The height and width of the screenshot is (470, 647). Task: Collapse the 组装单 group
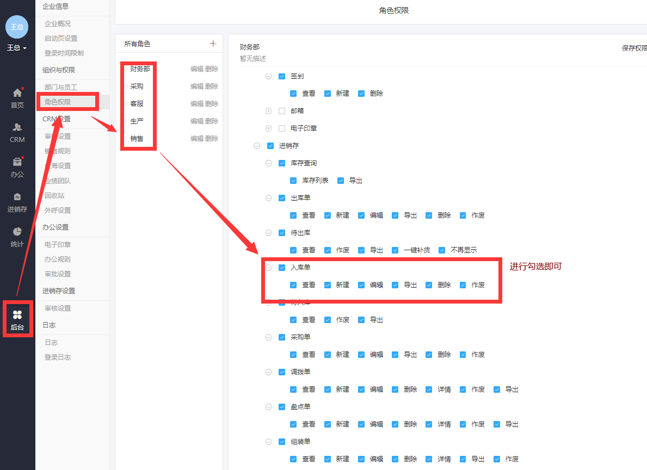[x=269, y=442]
